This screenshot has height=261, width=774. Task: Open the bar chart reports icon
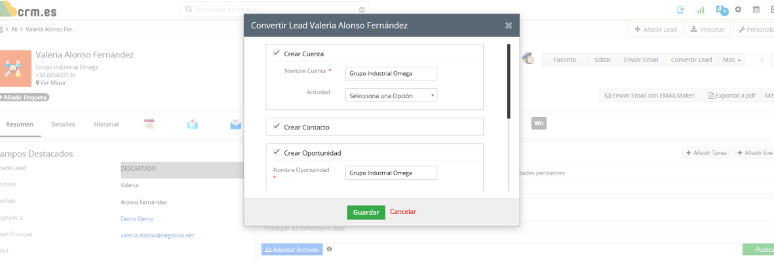click(701, 10)
